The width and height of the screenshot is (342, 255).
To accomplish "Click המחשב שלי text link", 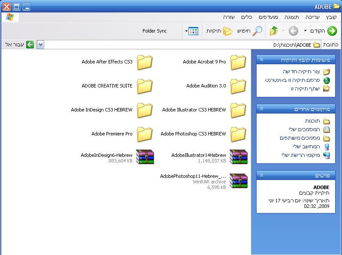I will click(x=306, y=147).
